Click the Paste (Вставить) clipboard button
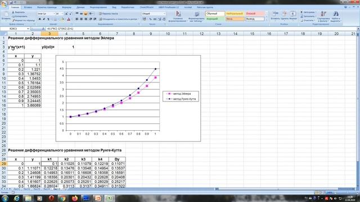Viewport: 360px width, 202px height. [6, 16]
